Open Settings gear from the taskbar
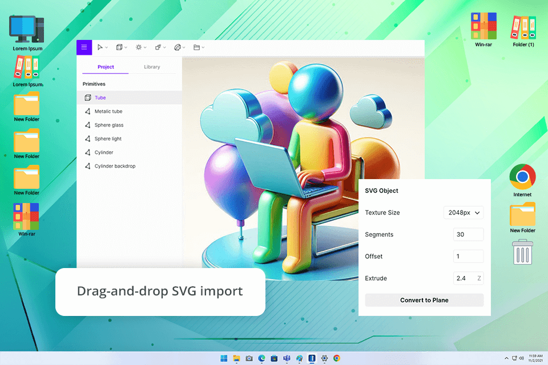Image resolution: width=548 pixels, height=365 pixels. [324, 358]
